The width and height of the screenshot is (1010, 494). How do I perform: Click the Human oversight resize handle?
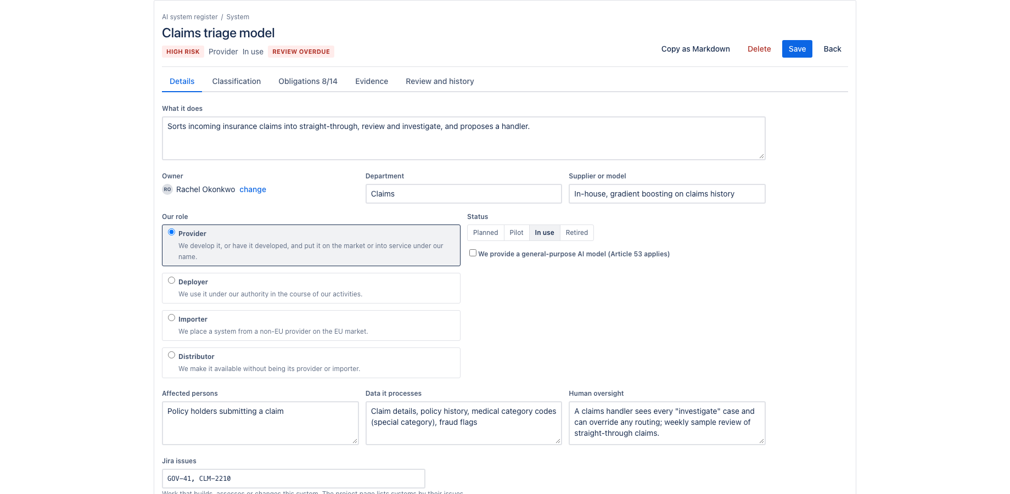point(761,441)
